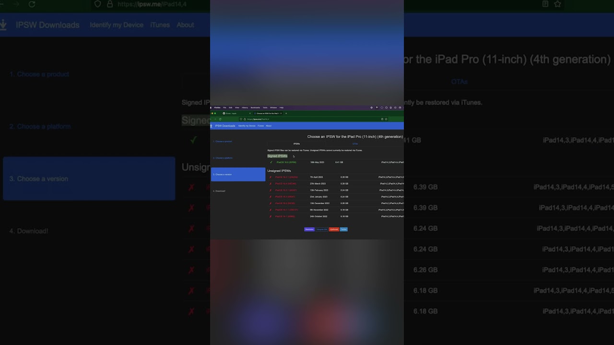Image resolution: width=614 pixels, height=345 pixels.
Task: Select the unsigned row dated 24th October 2022 in the centered page
Action: tap(335, 216)
